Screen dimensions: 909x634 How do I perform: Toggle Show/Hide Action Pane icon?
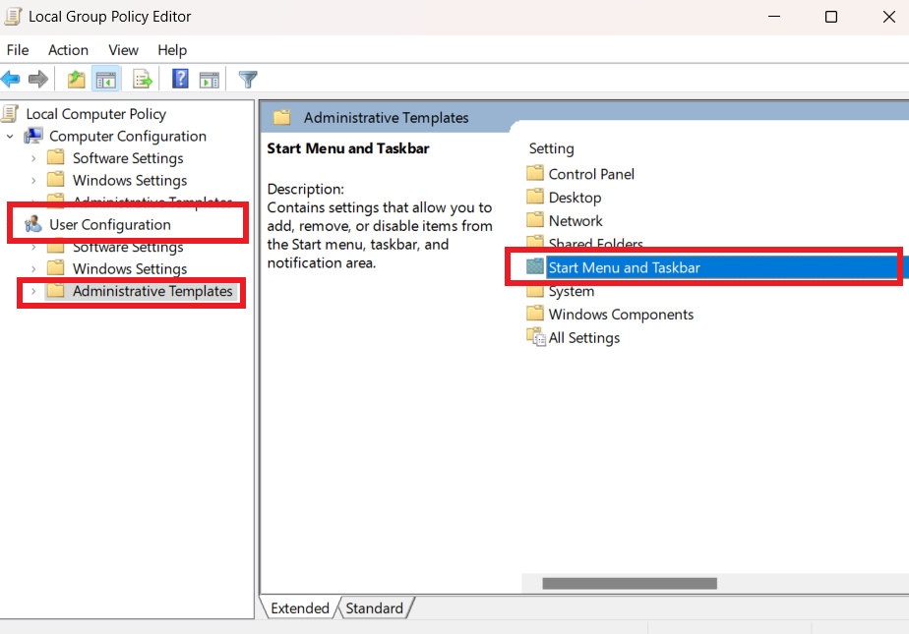click(x=210, y=80)
